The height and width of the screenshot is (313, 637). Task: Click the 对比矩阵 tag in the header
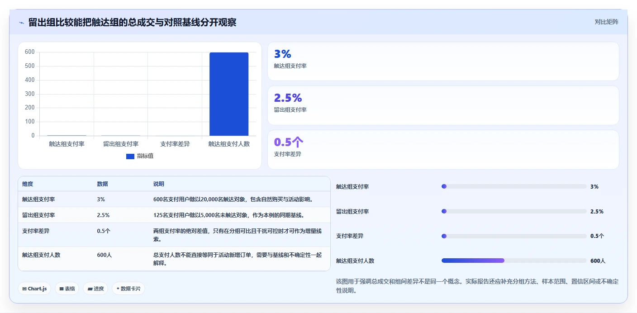(606, 22)
